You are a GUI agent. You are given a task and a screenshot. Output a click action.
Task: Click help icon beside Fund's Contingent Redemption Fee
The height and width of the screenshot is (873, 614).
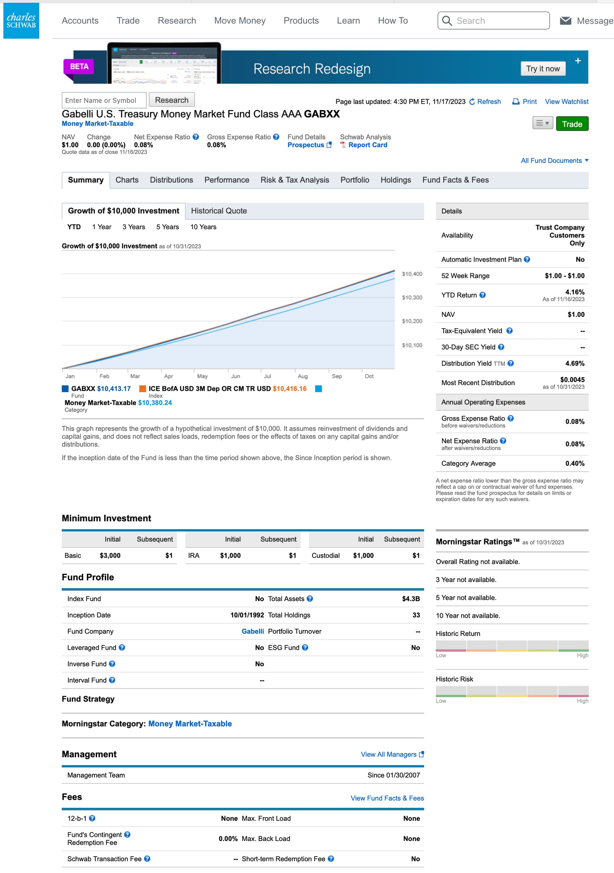(127, 835)
